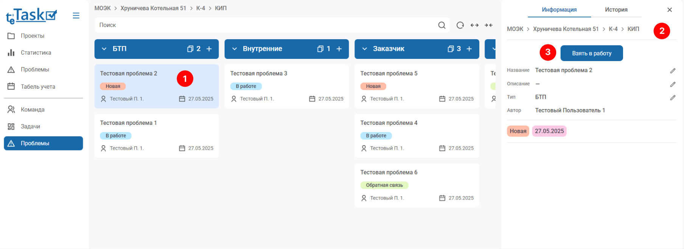Click the refresh board icon
The image size is (684, 249).
(460, 25)
